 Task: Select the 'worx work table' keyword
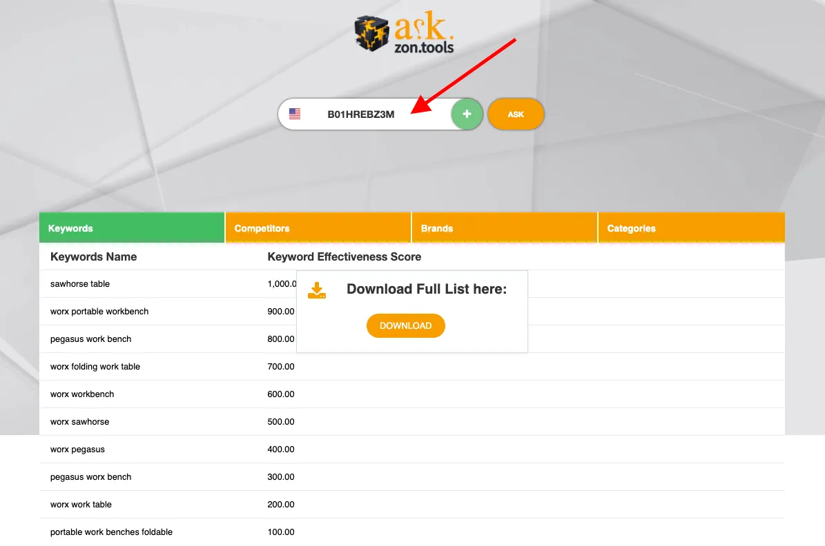pyautogui.click(x=81, y=505)
